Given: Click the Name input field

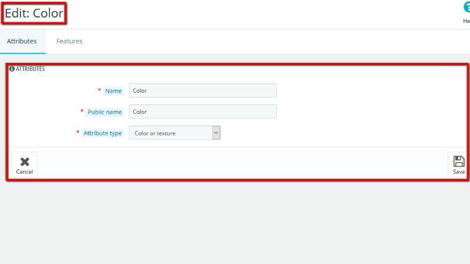Looking at the screenshot, I should [x=203, y=90].
